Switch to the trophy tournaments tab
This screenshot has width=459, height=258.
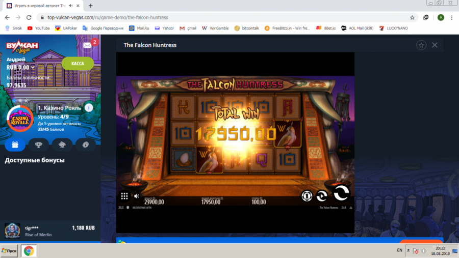pyautogui.click(x=38, y=145)
